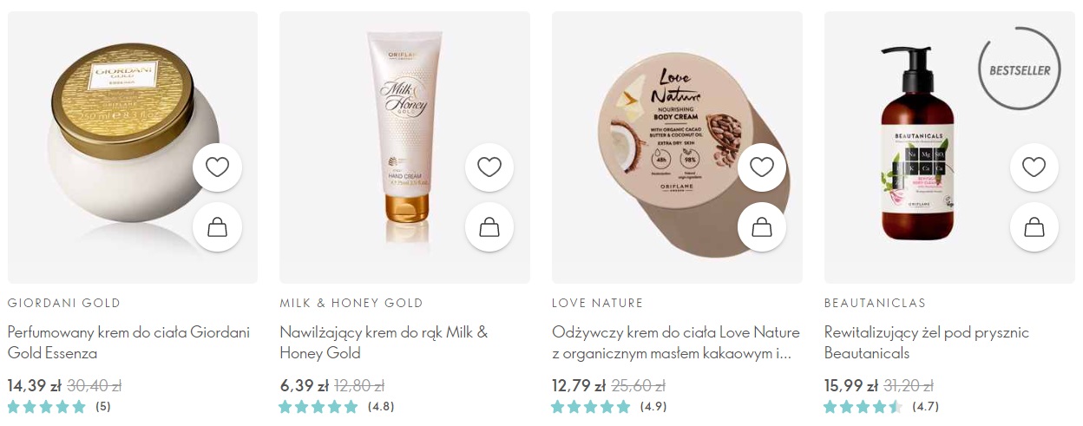Open Nawilżający krem do rąk product link
This screenshot has height=426, width=1083.
[384, 343]
